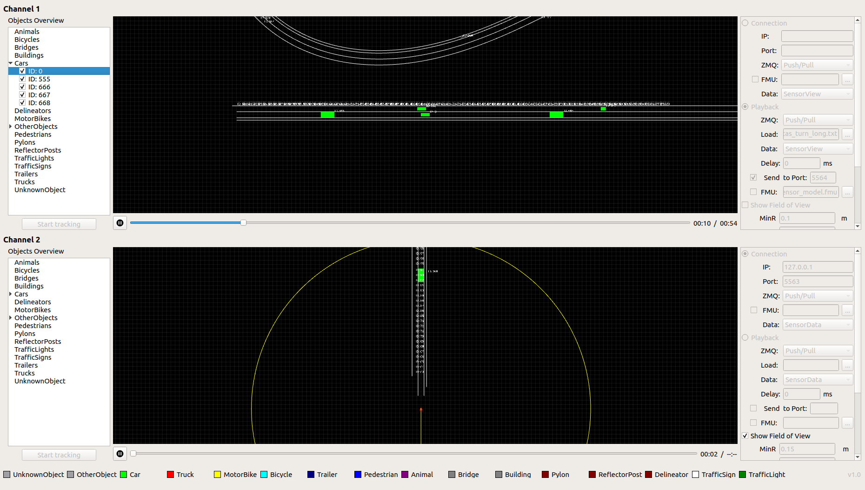Click the green Car legend swatch
865x490 pixels.
point(124,475)
